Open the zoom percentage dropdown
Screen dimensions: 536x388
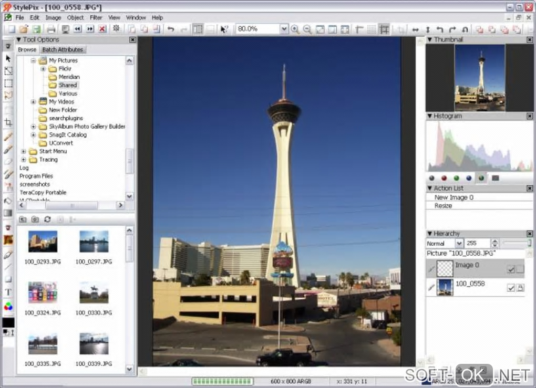pos(284,29)
